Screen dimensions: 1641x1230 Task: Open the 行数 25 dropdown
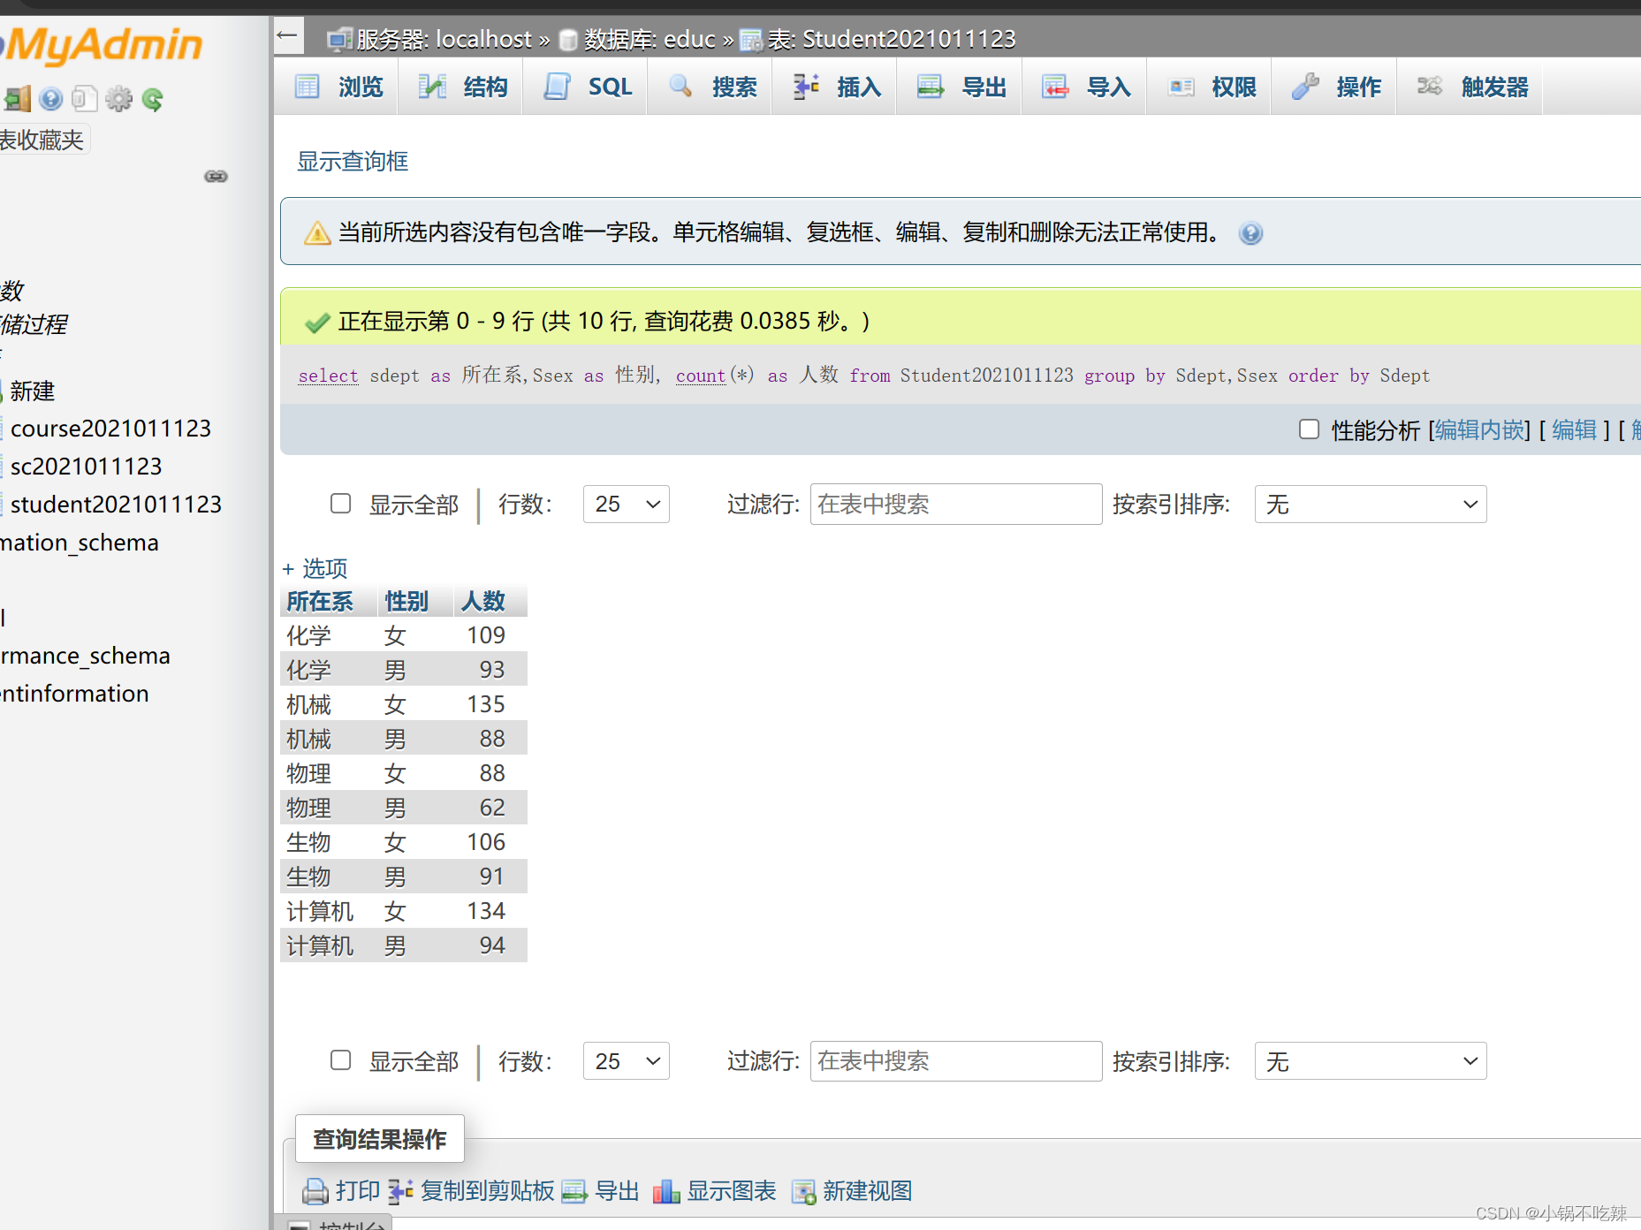[x=626, y=504]
